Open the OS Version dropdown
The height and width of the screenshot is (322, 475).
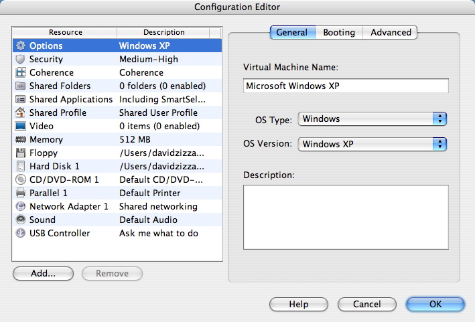[372, 144]
